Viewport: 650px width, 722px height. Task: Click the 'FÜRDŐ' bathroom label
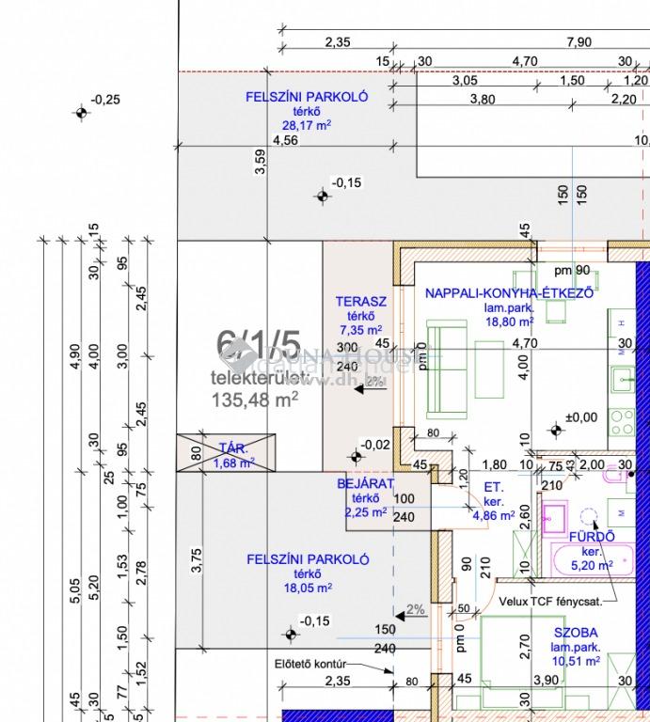[x=592, y=537]
